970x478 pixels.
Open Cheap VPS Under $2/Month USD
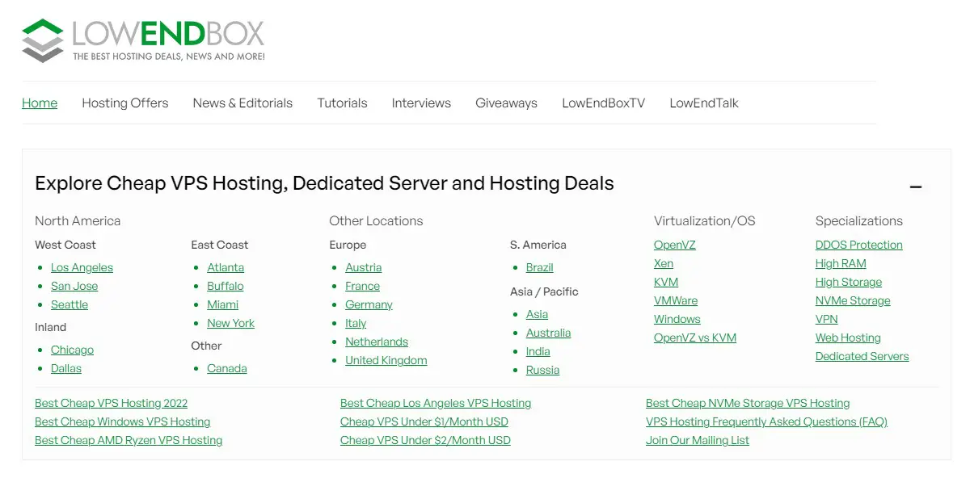pos(425,440)
